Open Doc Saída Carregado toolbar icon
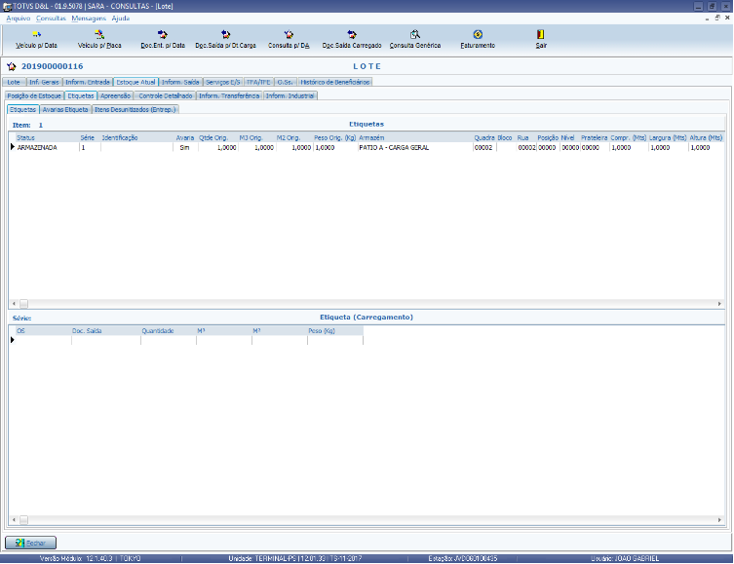734x564 pixels. click(352, 35)
